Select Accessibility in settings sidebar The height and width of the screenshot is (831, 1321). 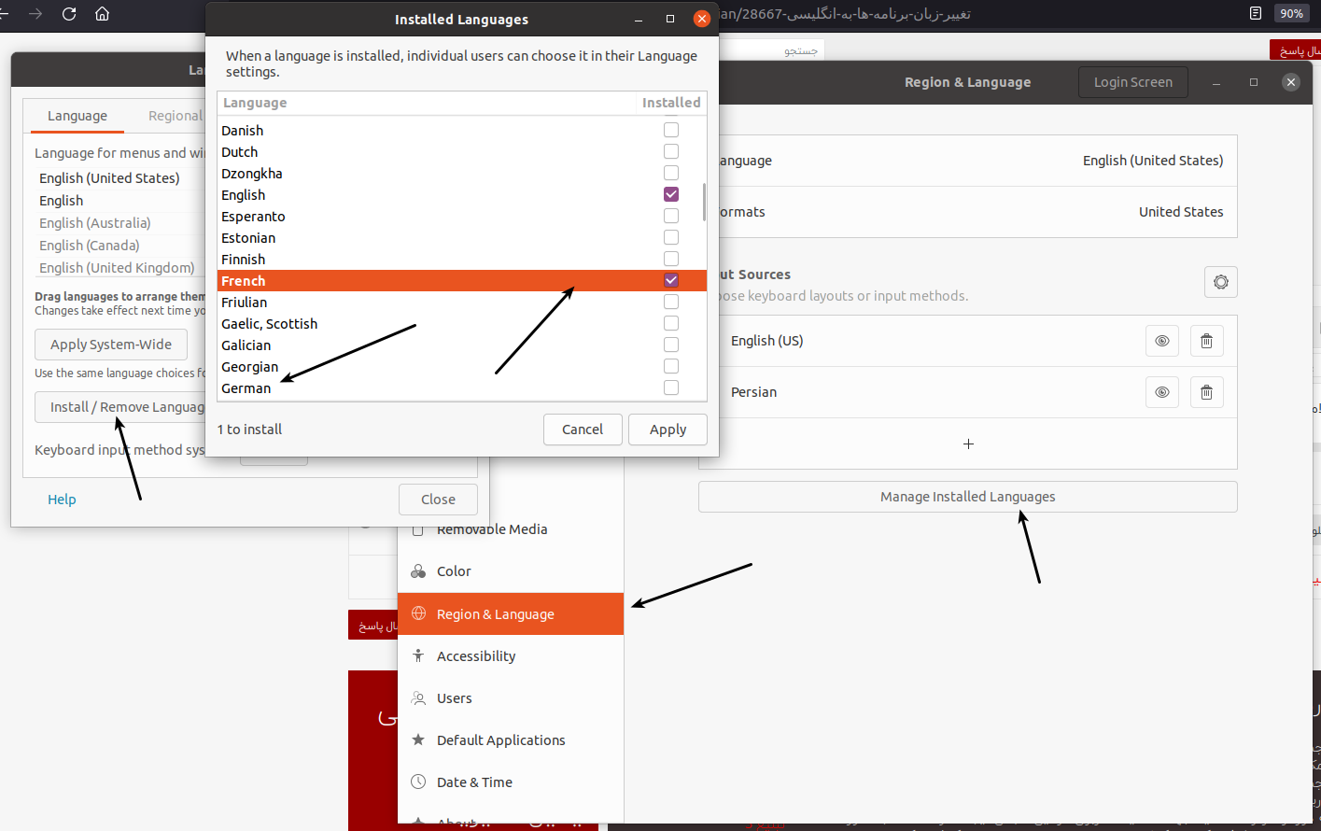point(476,656)
